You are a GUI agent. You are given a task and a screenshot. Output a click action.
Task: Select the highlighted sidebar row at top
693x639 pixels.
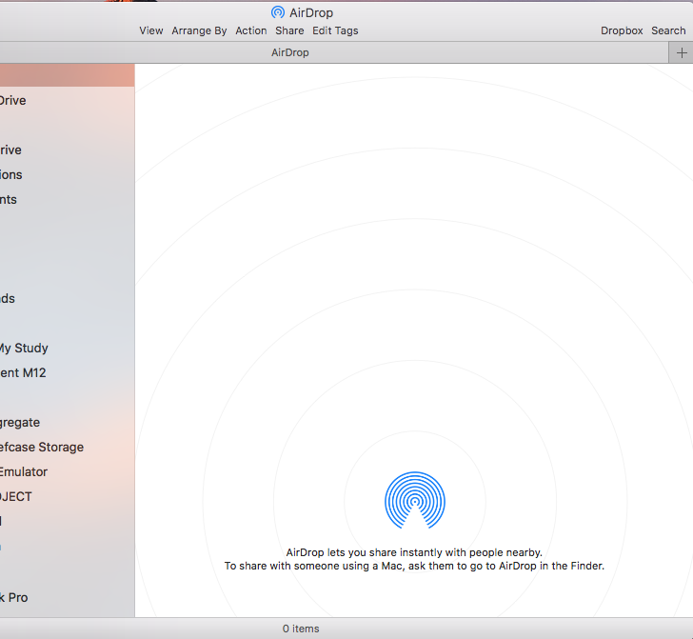click(x=68, y=75)
